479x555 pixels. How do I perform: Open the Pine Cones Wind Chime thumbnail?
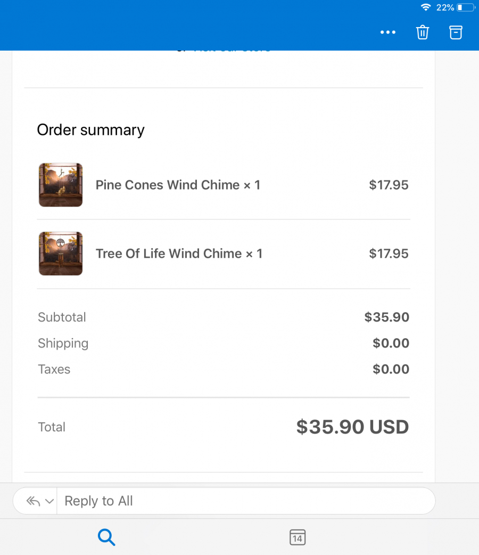61,185
